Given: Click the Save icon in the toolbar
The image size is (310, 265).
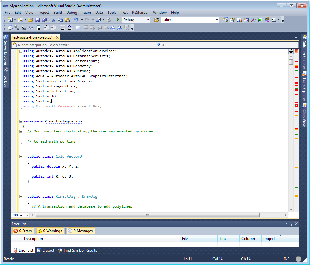Looking at the screenshot, I should (38, 20).
